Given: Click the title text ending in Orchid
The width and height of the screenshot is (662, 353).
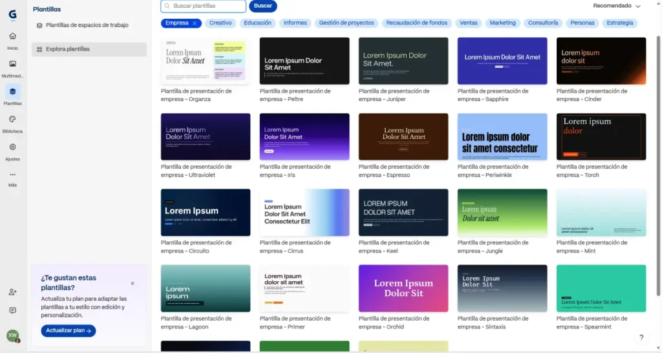Looking at the screenshot, I should [394, 323].
